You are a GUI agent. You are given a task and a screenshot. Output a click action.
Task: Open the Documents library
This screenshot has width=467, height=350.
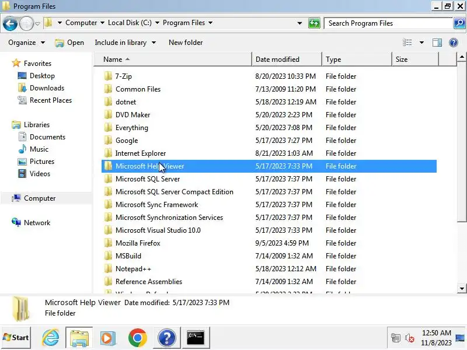coord(47,136)
